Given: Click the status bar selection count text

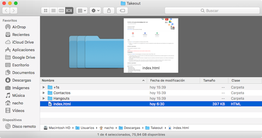Looking at the screenshot, I should point(131,135).
